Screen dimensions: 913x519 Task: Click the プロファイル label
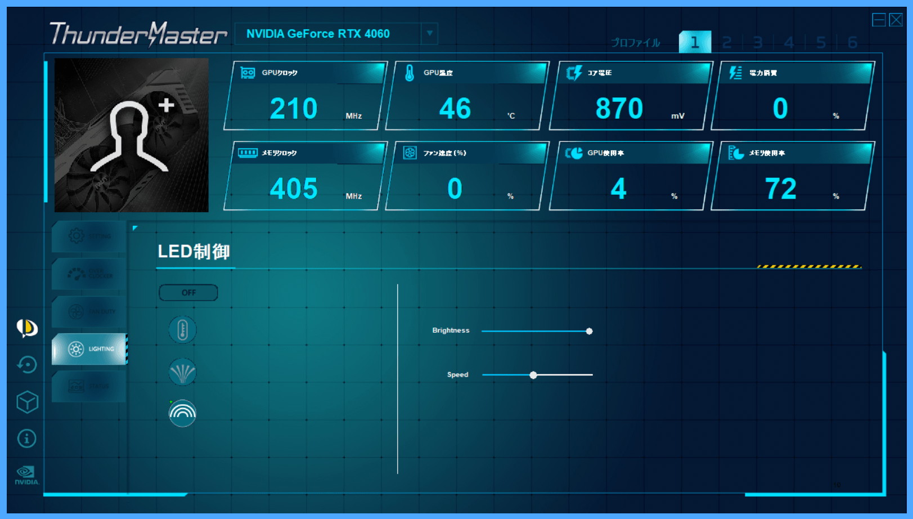coord(636,43)
